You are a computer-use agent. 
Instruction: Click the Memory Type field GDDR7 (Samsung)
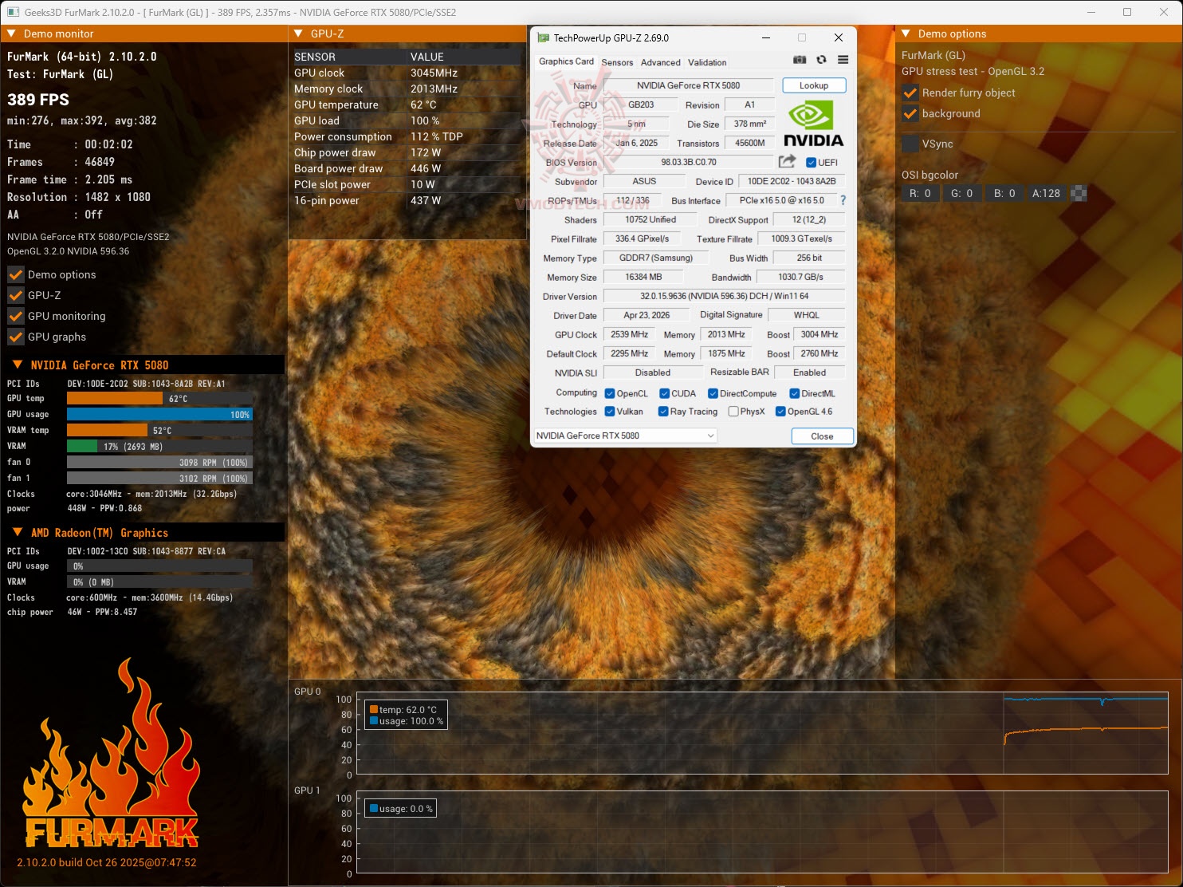656,258
